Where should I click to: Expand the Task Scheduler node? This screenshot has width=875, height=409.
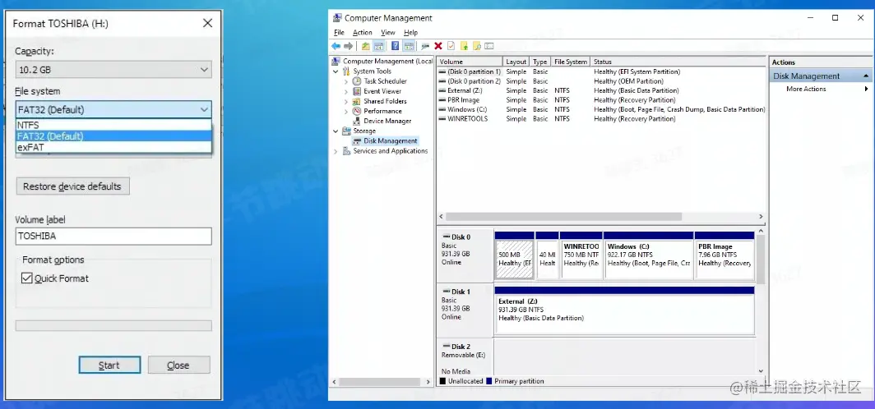(346, 81)
